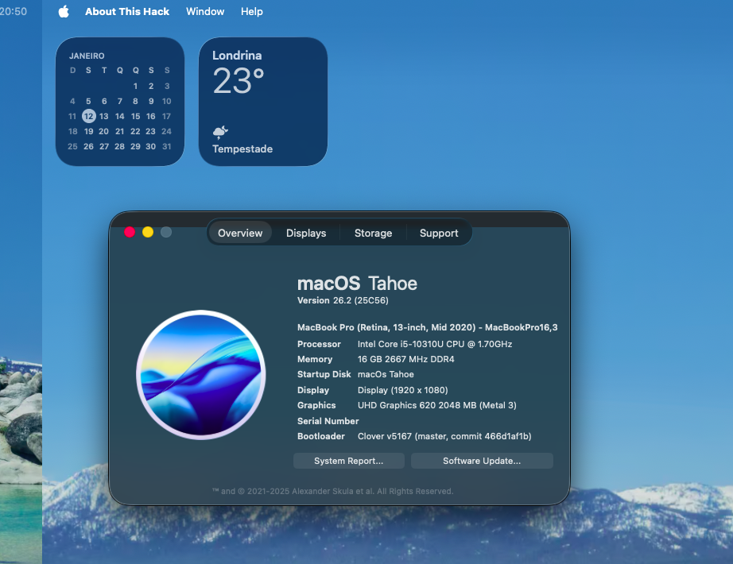This screenshot has height=564, width=733.
Task: Click the 23° temperature reading
Action: click(239, 81)
